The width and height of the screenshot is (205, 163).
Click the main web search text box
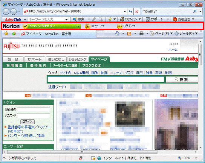tap(106, 80)
